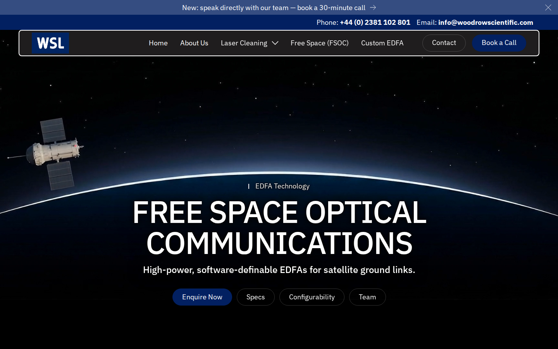Open the About Us page
Screen dimensions: 558x349
[x=194, y=43]
